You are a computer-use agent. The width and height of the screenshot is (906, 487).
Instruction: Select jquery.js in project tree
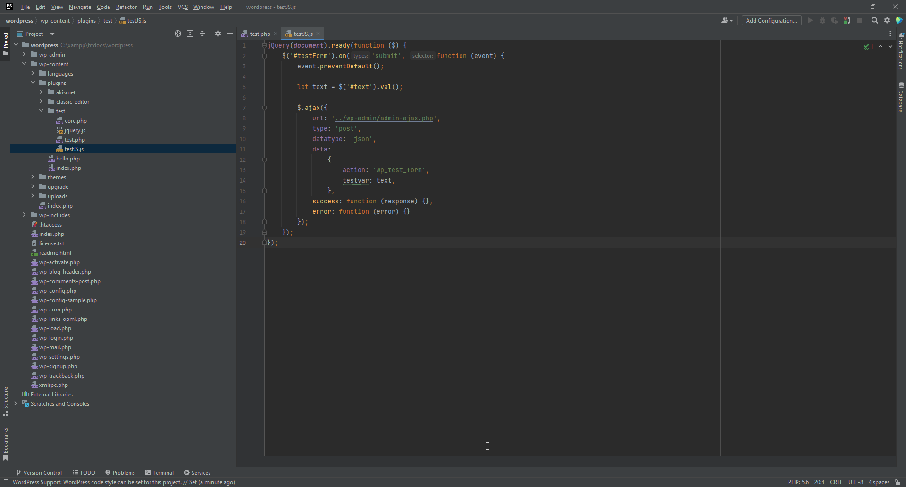75,130
